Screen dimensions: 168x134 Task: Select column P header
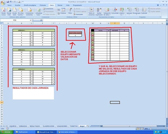[x=115, y=23]
